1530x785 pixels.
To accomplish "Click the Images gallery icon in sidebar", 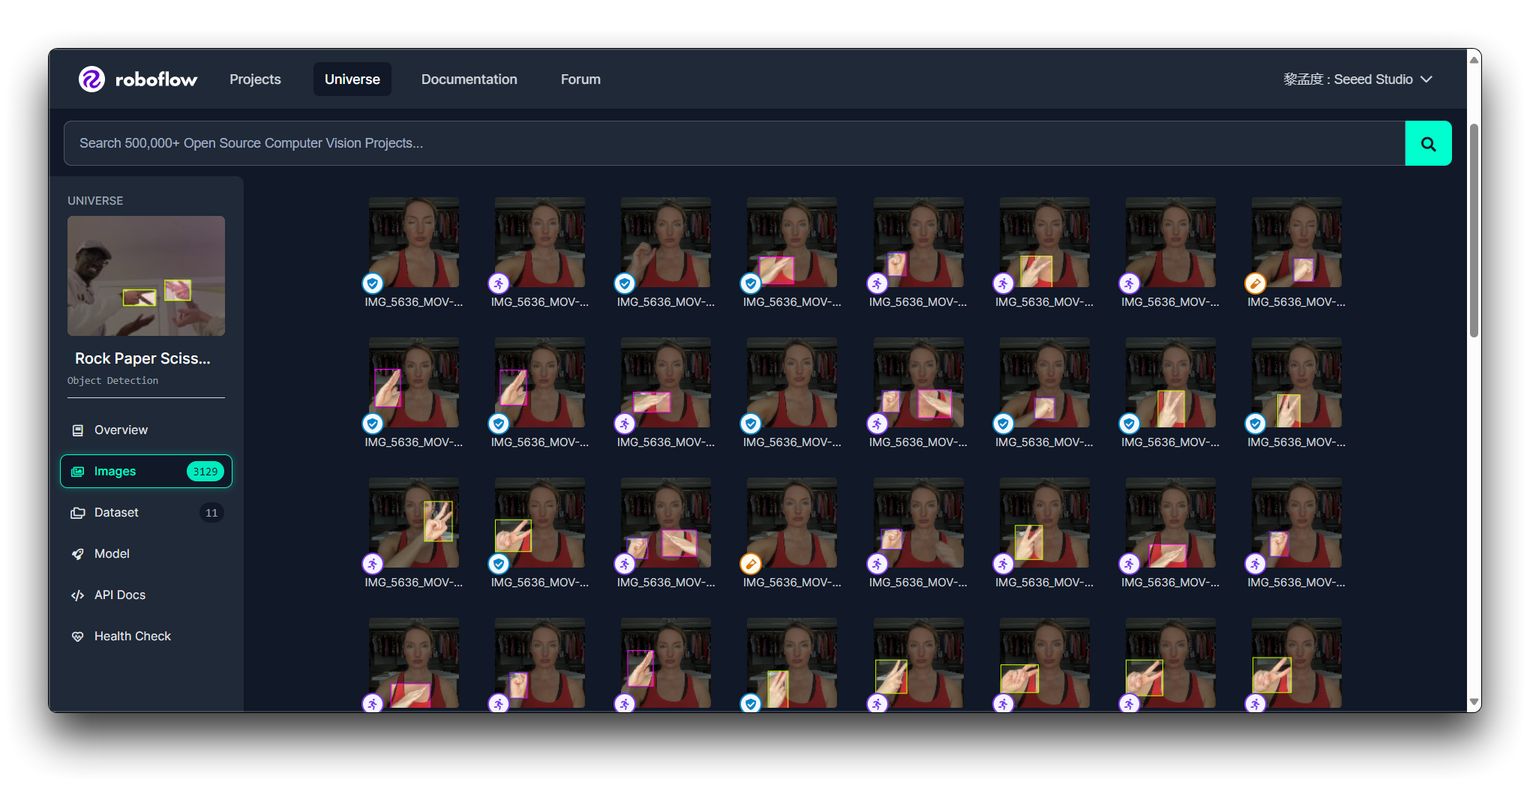I will (x=77, y=472).
